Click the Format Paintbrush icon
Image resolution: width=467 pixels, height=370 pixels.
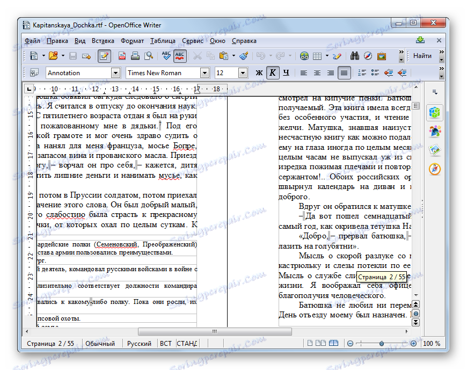[x=243, y=56]
